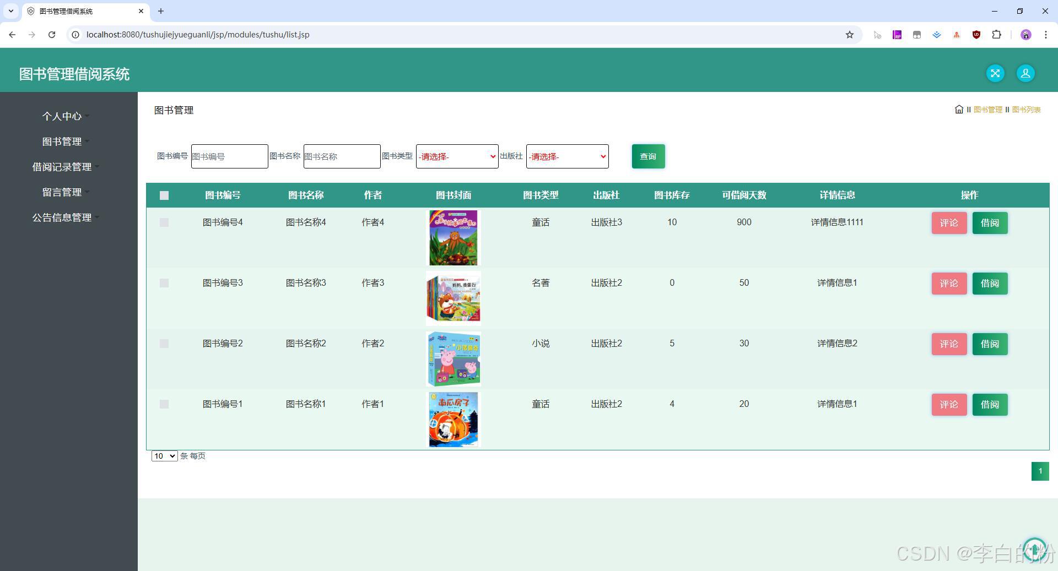Click the browser address bar URL
The image size is (1058, 571).
(198, 35)
